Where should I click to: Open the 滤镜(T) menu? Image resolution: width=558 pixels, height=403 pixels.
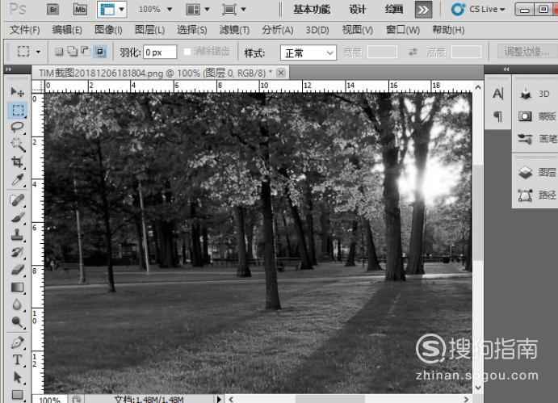pyautogui.click(x=234, y=30)
